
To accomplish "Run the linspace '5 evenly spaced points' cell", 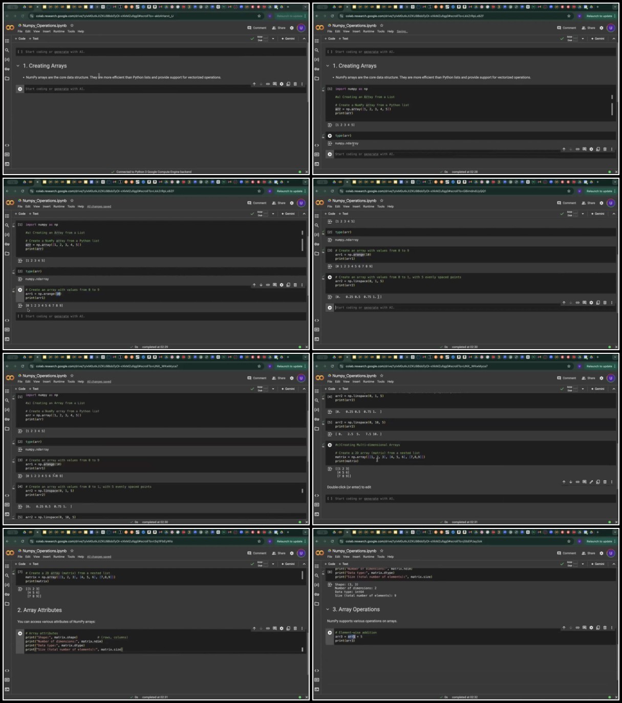I will (x=330, y=277).
